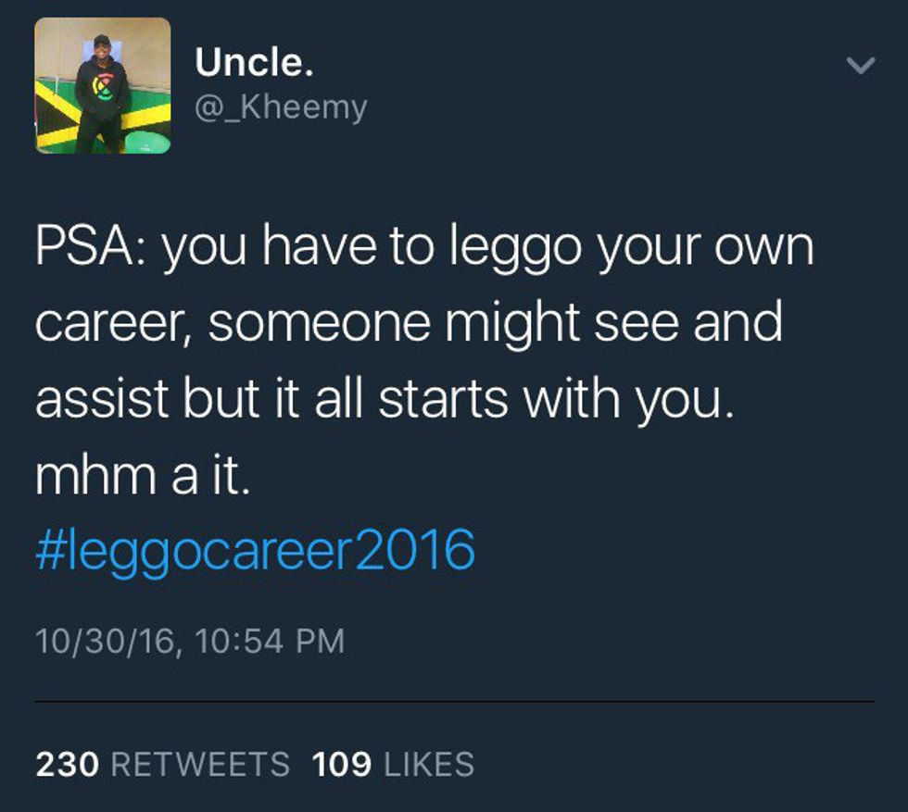Open the Uncle. display name profile
Screen dimensions: 908x812
(254, 62)
